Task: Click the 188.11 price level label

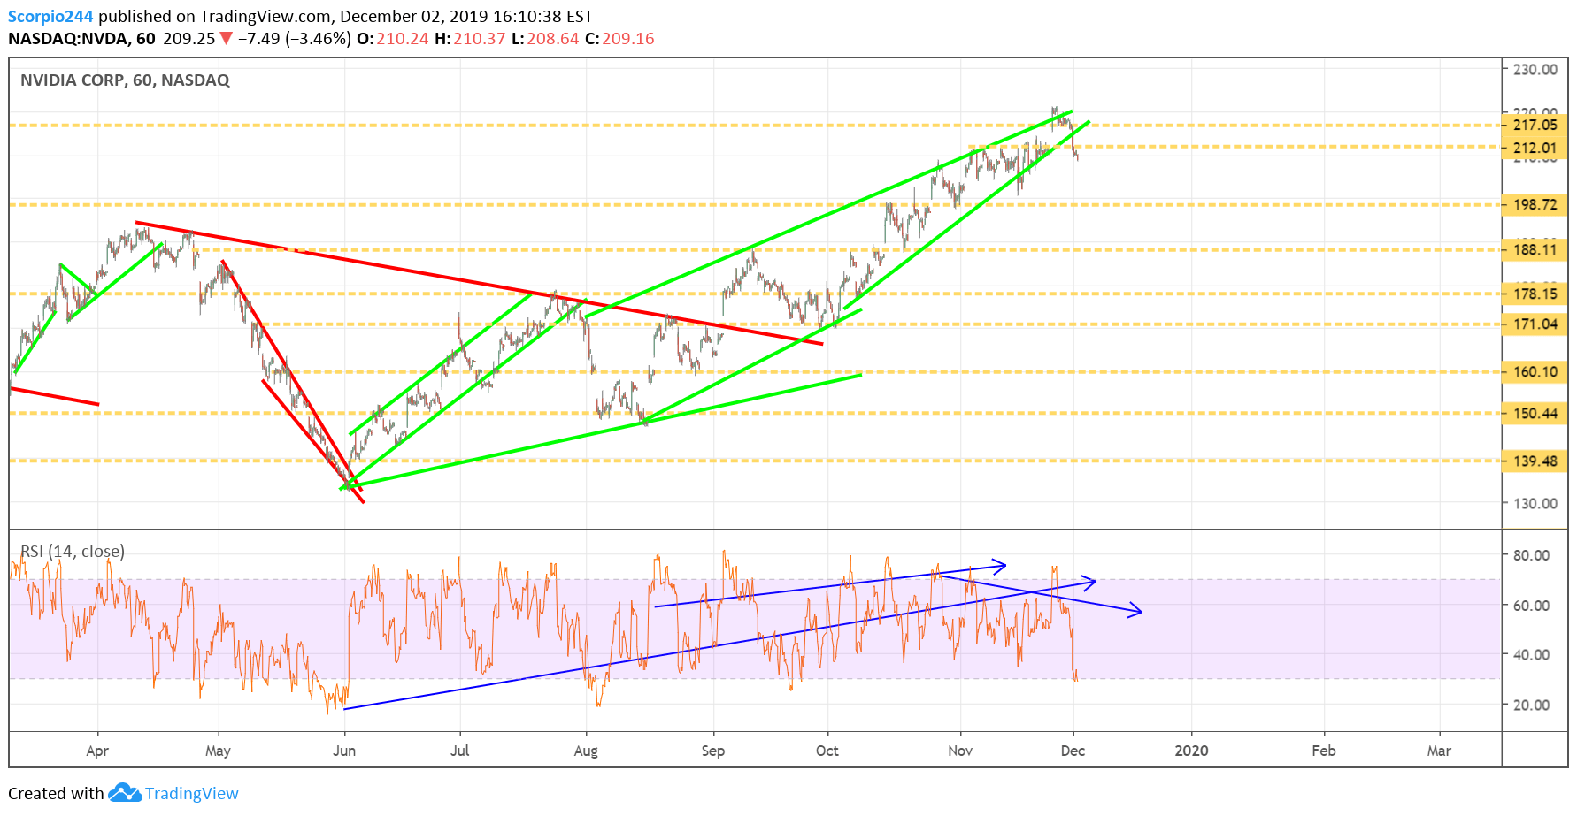Action: click(1535, 249)
